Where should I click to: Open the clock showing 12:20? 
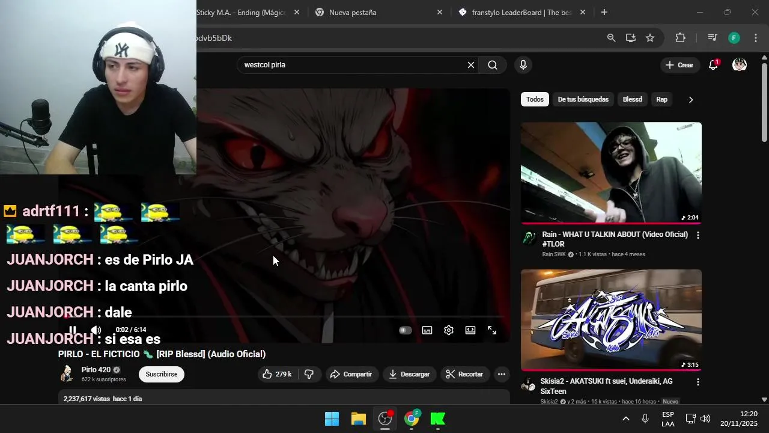click(x=739, y=419)
